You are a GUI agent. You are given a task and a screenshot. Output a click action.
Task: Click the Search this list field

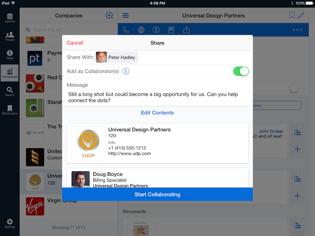pyautogui.click(x=68, y=30)
